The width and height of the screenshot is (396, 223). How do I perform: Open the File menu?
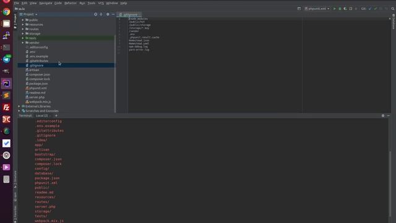pos(17,3)
